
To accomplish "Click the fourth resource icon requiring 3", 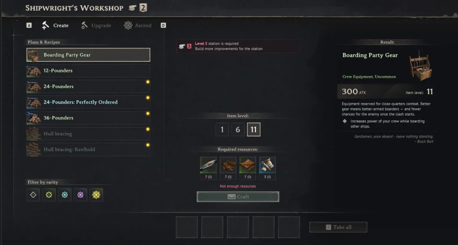I will [x=267, y=165].
